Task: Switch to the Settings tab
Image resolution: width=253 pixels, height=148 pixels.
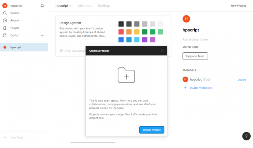Action: [x=104, y=6]
